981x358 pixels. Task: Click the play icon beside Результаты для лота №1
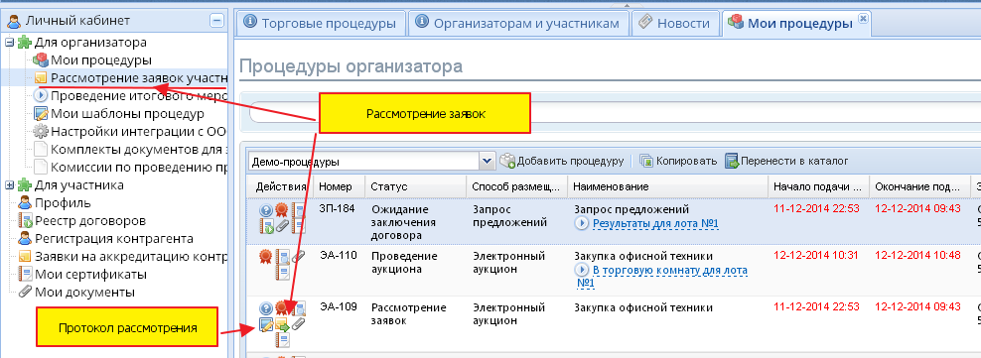[582, 224]
